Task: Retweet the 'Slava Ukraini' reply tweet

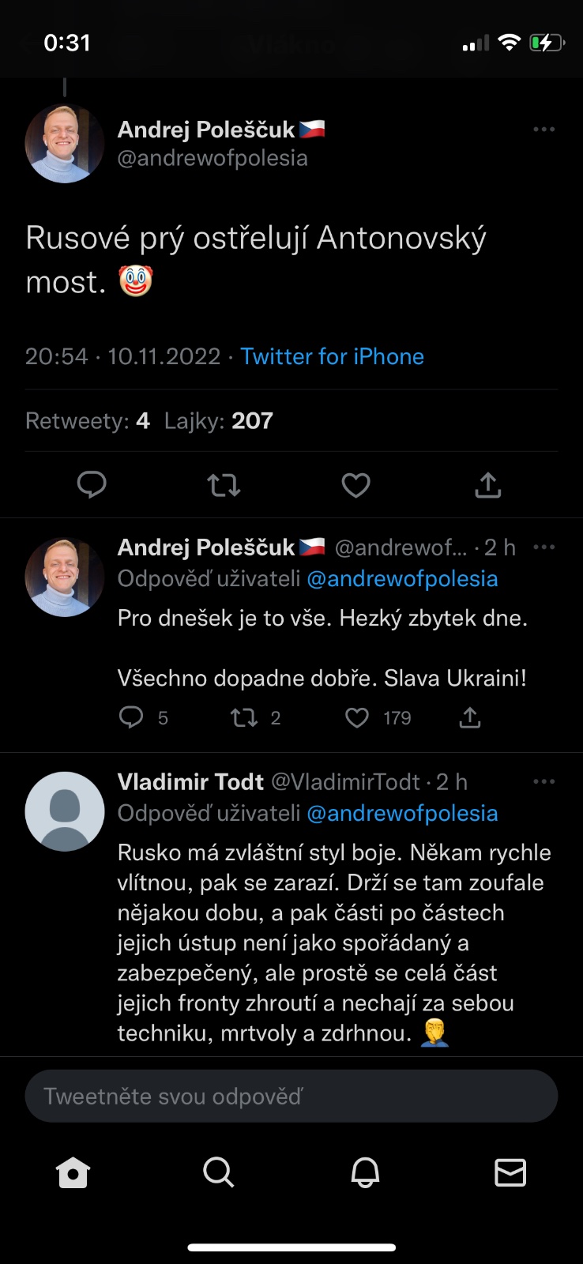Action: click(243, 717)
